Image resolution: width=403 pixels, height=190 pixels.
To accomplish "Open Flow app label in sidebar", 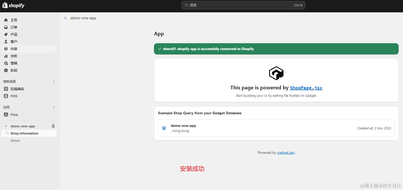I will (14, 115).
